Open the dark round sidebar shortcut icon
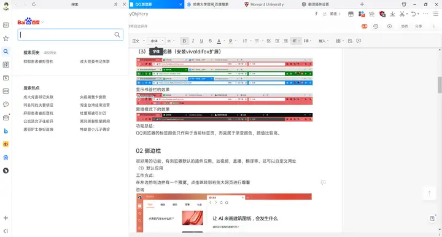Screen dimensions: 442x237 coord(6,171)
